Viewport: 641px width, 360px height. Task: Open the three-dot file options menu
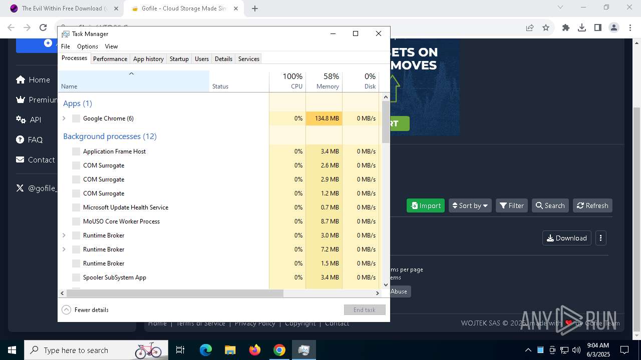tap(600, 238)
